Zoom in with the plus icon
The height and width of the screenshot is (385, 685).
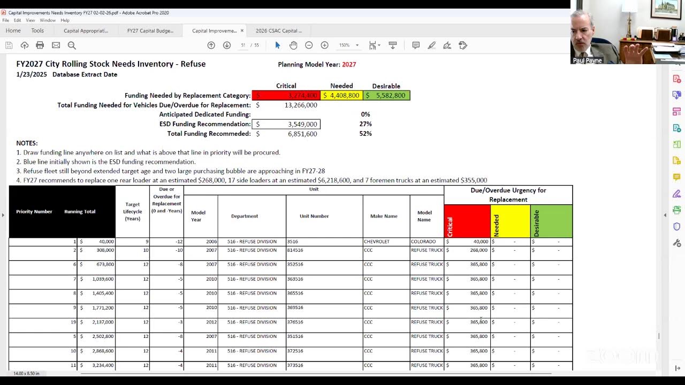pos(324,45)
